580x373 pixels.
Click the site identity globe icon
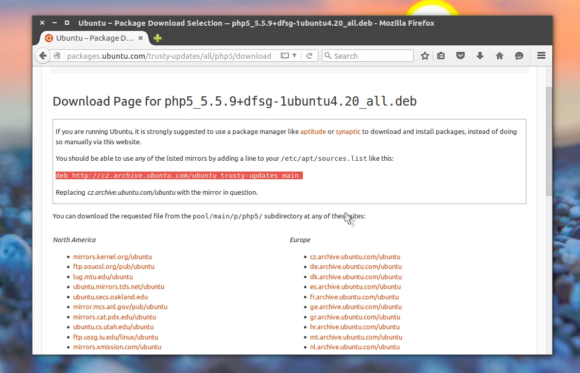pyautogui.click(x=57, y=56)
